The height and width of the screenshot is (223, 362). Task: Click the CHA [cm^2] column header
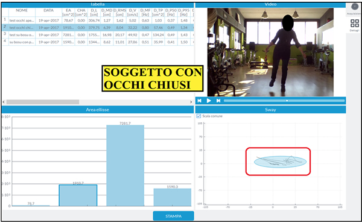tap(81, 12)
